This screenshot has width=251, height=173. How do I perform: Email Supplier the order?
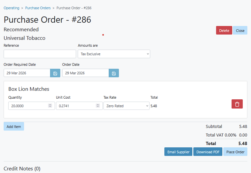(178, 152)
